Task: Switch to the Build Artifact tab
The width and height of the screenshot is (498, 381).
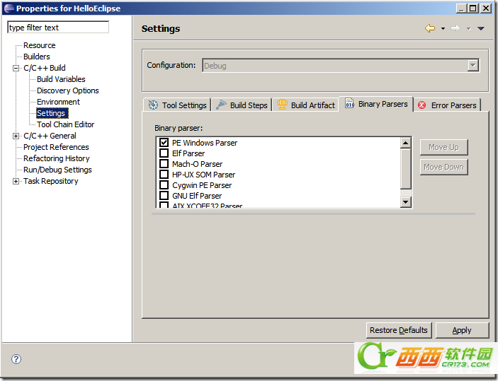Action: tap(305, 105)
